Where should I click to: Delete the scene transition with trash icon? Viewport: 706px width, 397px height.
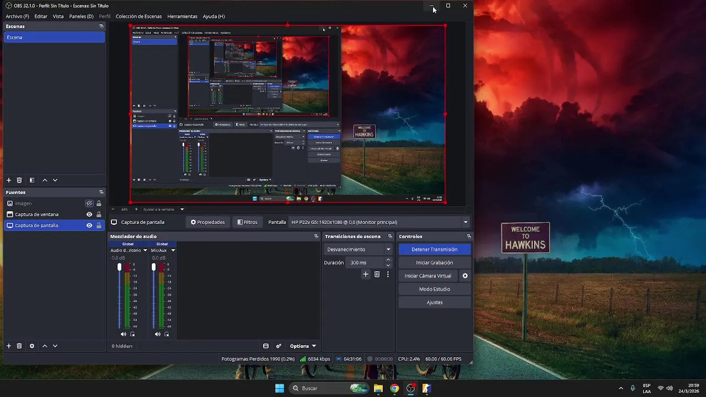point(377,274)
